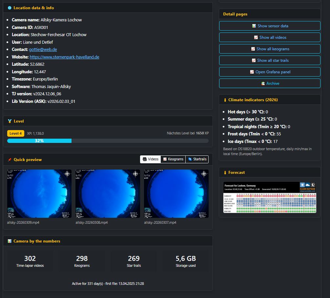Screen dimensions: 330x298
Task: Open the Archive page
Action: [x=270, y=83]
